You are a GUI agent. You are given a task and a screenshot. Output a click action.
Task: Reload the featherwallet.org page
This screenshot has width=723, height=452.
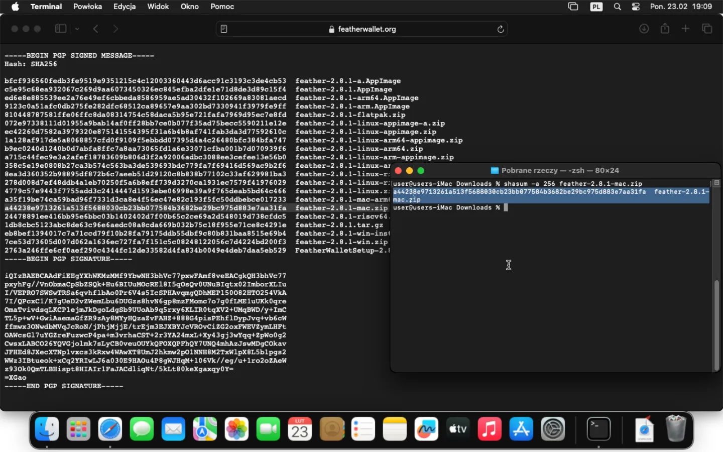point(501,29)
